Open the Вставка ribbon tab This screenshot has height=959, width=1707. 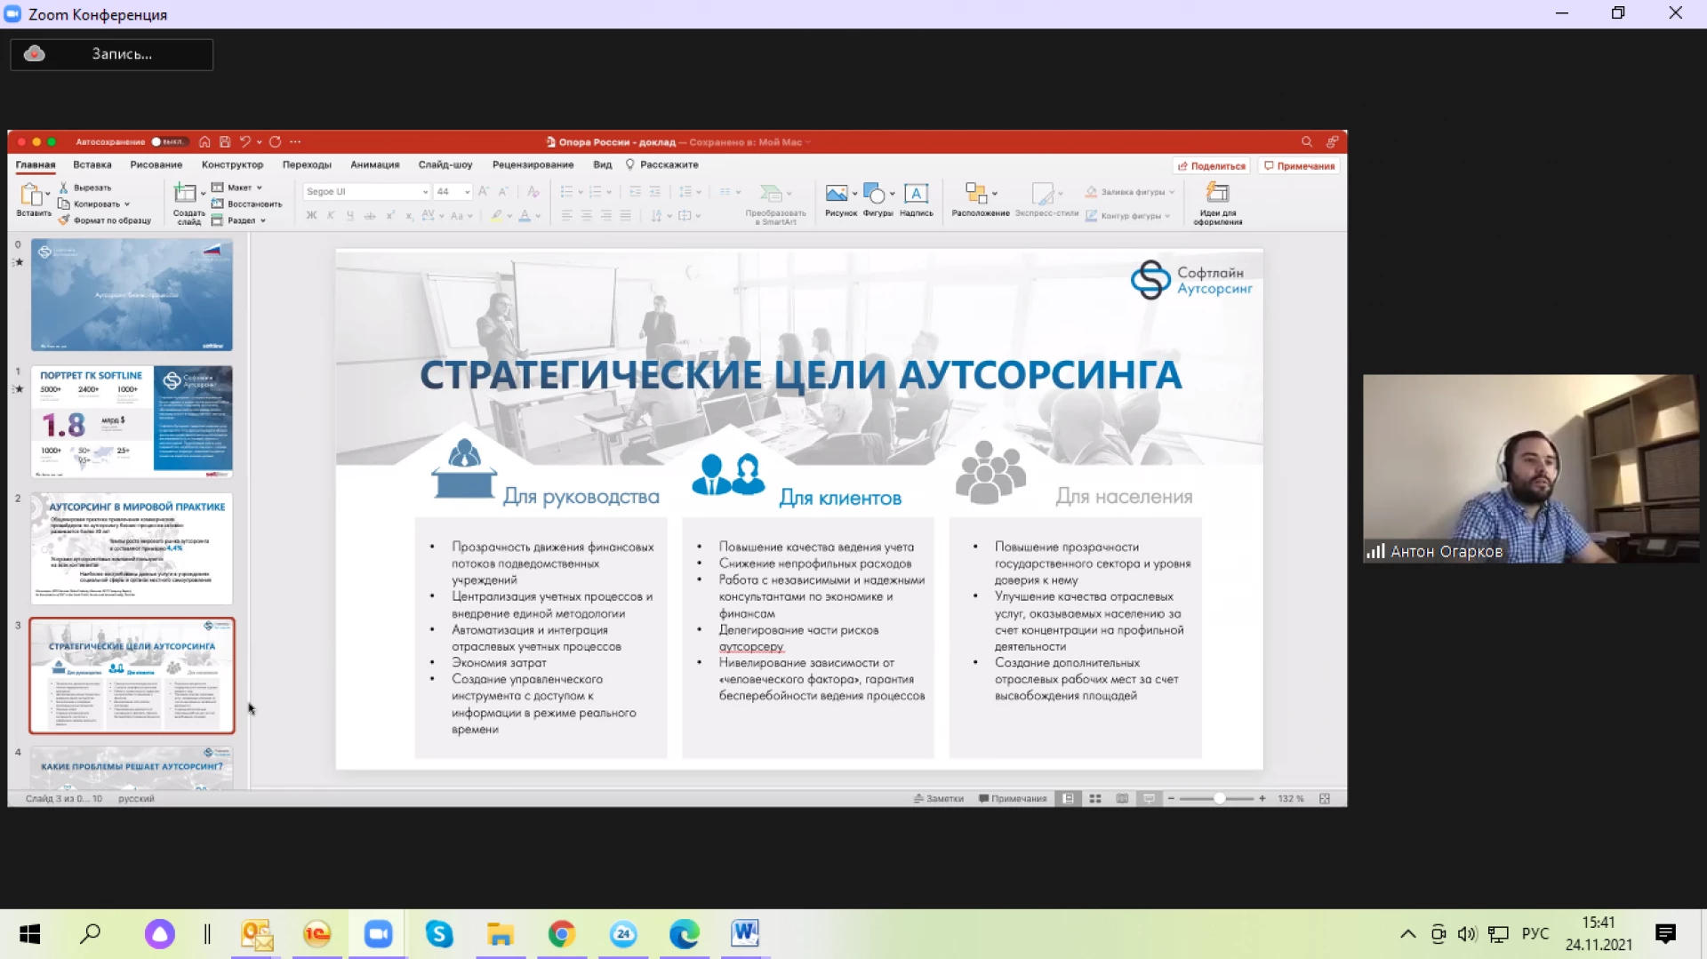92,164
